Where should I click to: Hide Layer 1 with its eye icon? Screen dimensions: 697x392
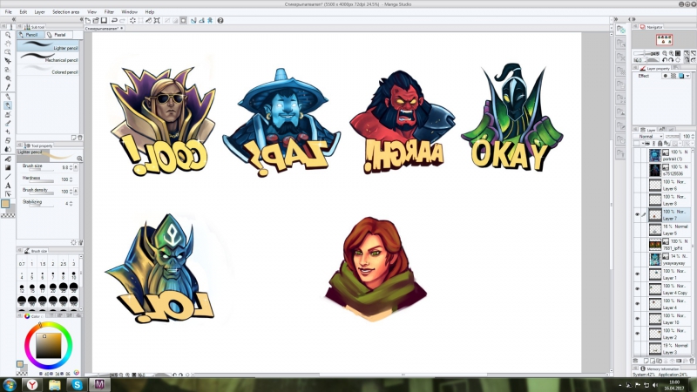(x=637, y=274)
